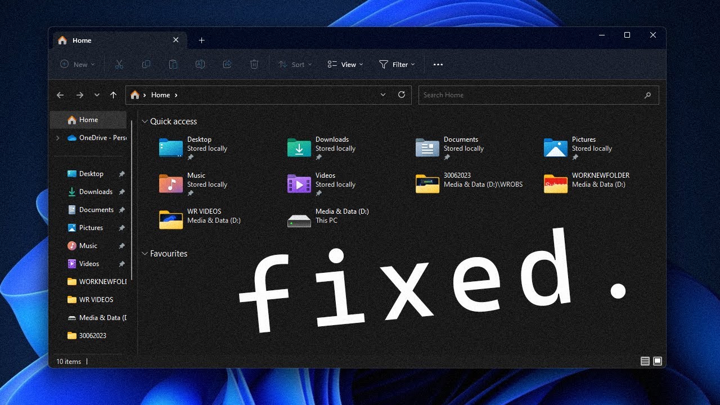Open the Sort dropdown menu
This screenshot has width=720, height=405.
[295, 65]
